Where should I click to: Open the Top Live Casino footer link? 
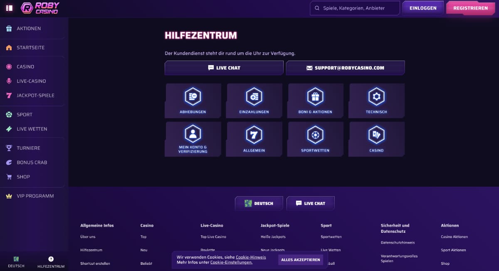pyautogui.click(x=213, y=237)
